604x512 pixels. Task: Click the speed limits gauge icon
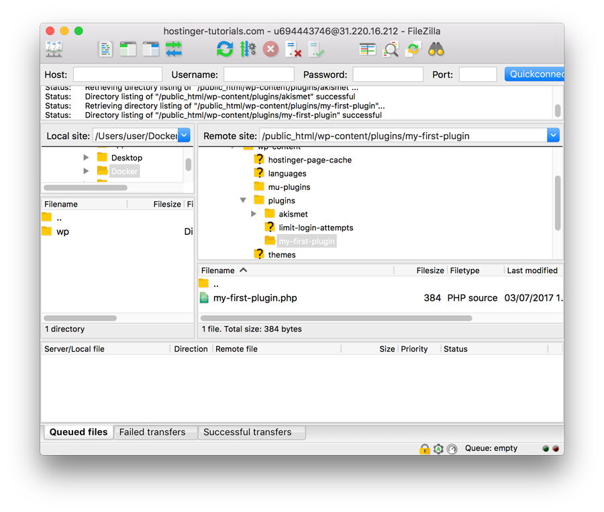452,449
